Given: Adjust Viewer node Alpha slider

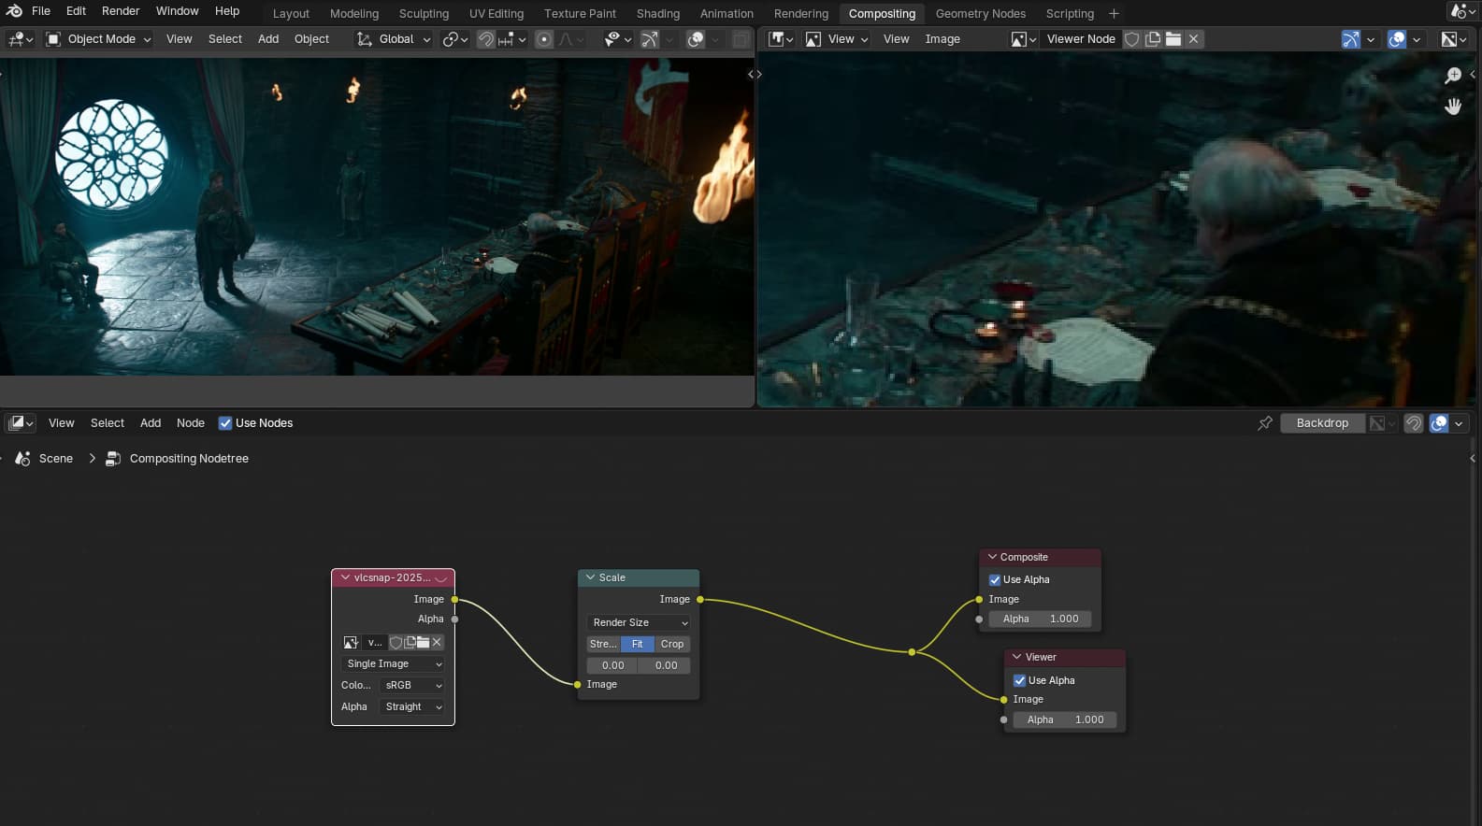Looking at the screenshot, I should (1065, 719).
